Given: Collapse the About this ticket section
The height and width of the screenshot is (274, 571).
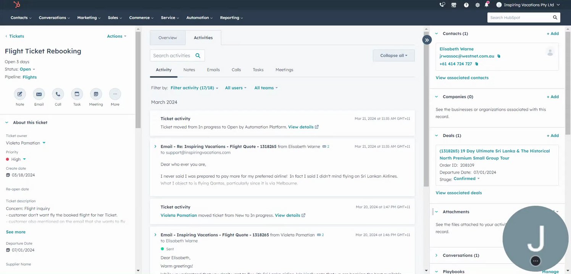Looking at the screenshot, I should 7,123.
